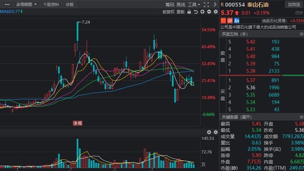Select buy level 5 price 5.33
304x171 pixels.
[x=251, y=110]
